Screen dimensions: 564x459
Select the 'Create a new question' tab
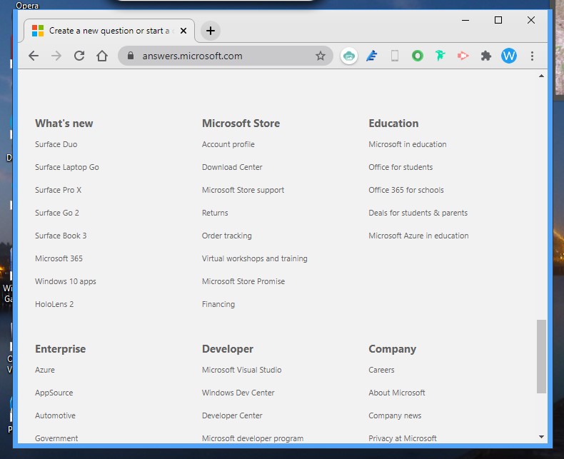click(109, 31)
